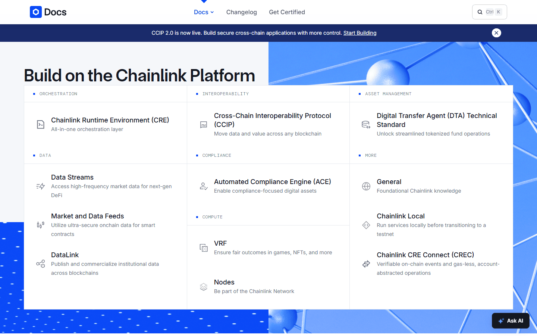Click the CCIP message icon

click(x=204, y=125)
